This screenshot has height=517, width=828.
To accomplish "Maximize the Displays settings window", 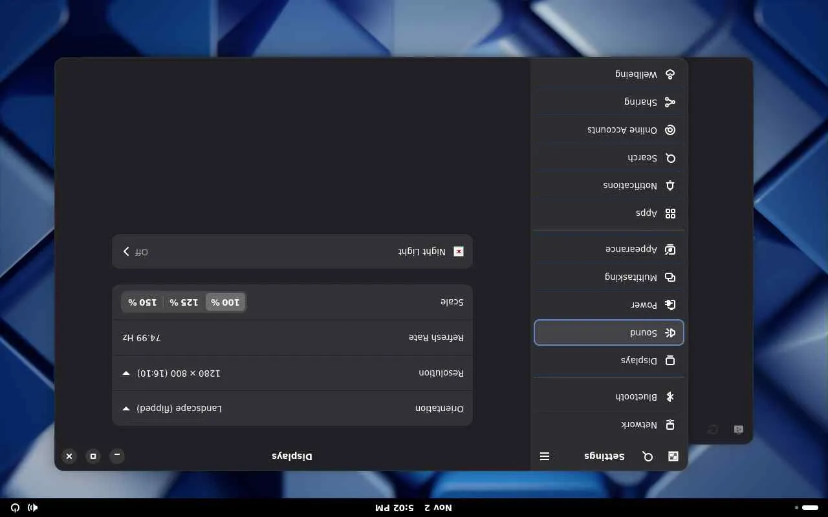I will click(93, 456).
